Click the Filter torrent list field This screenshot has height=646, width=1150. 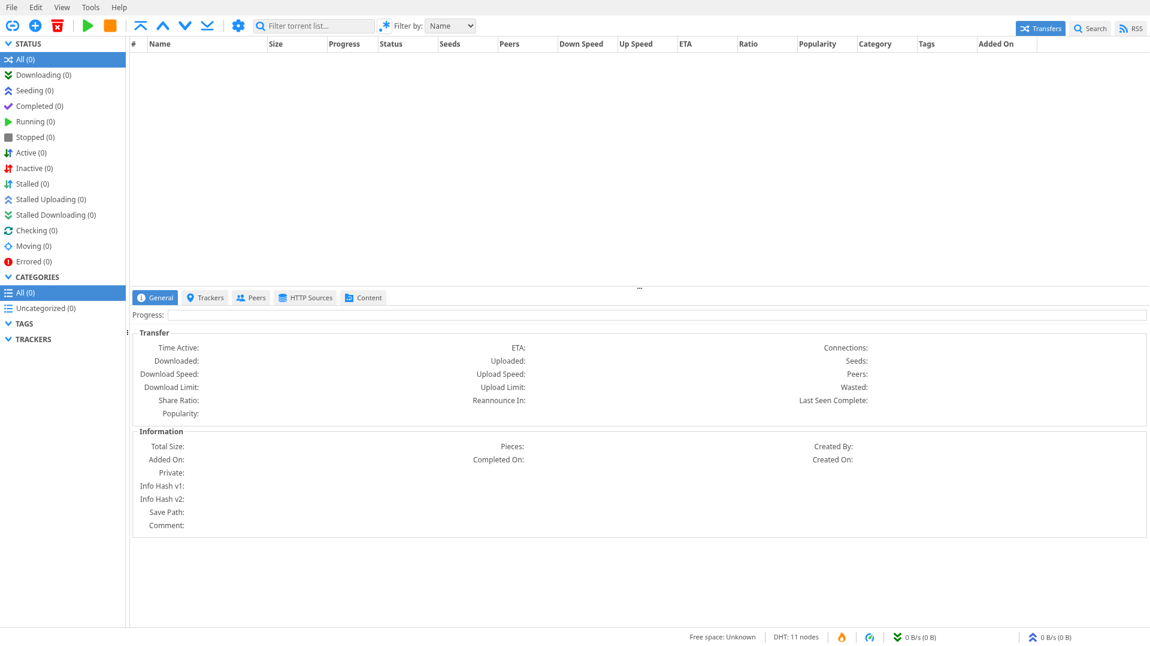click(x=319, y=26)
